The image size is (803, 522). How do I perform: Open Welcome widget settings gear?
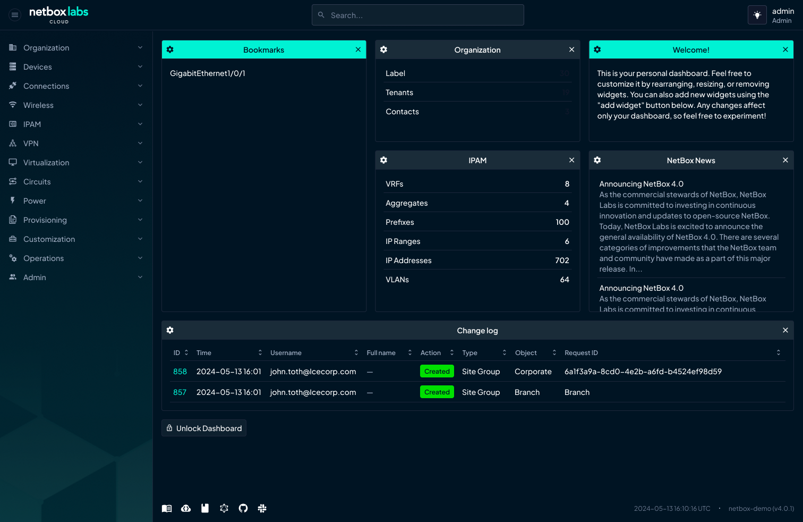[x=597, y=49]
